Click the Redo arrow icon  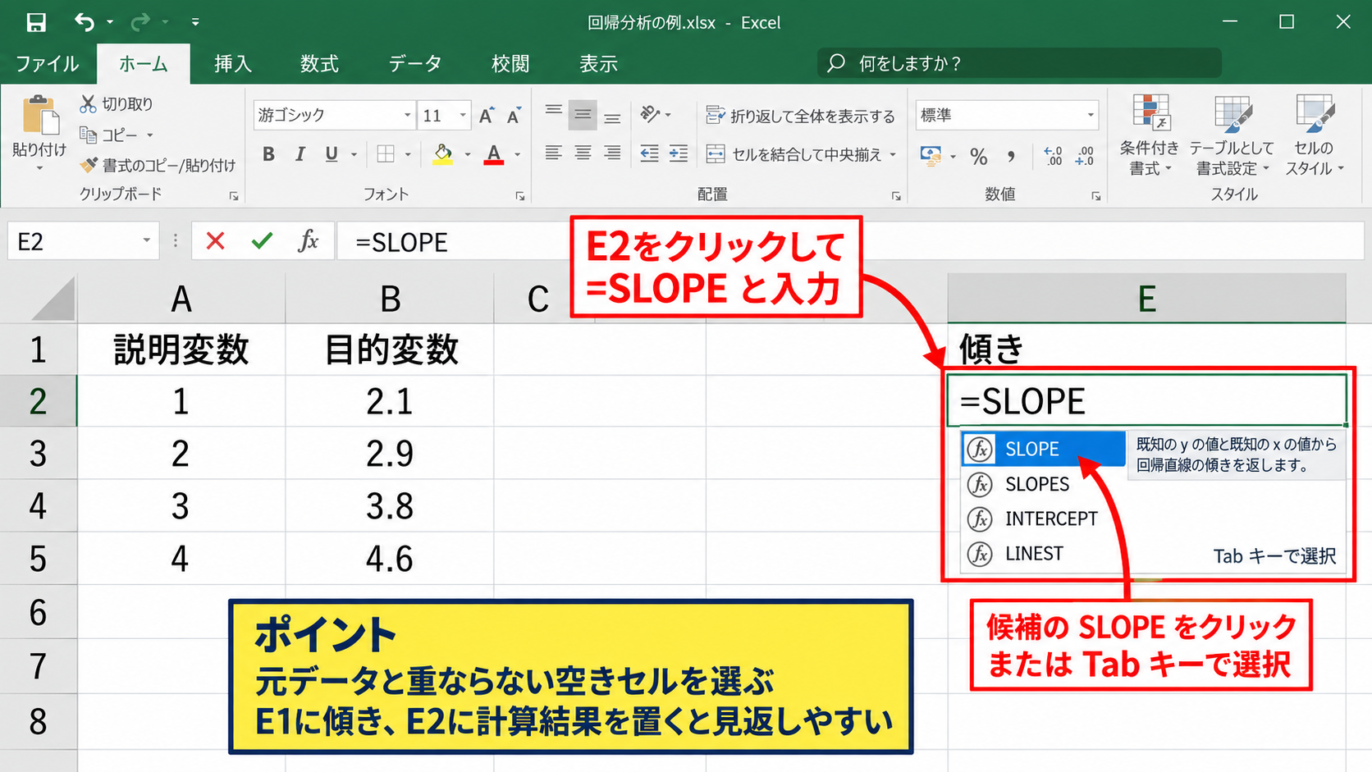(140, 22)
